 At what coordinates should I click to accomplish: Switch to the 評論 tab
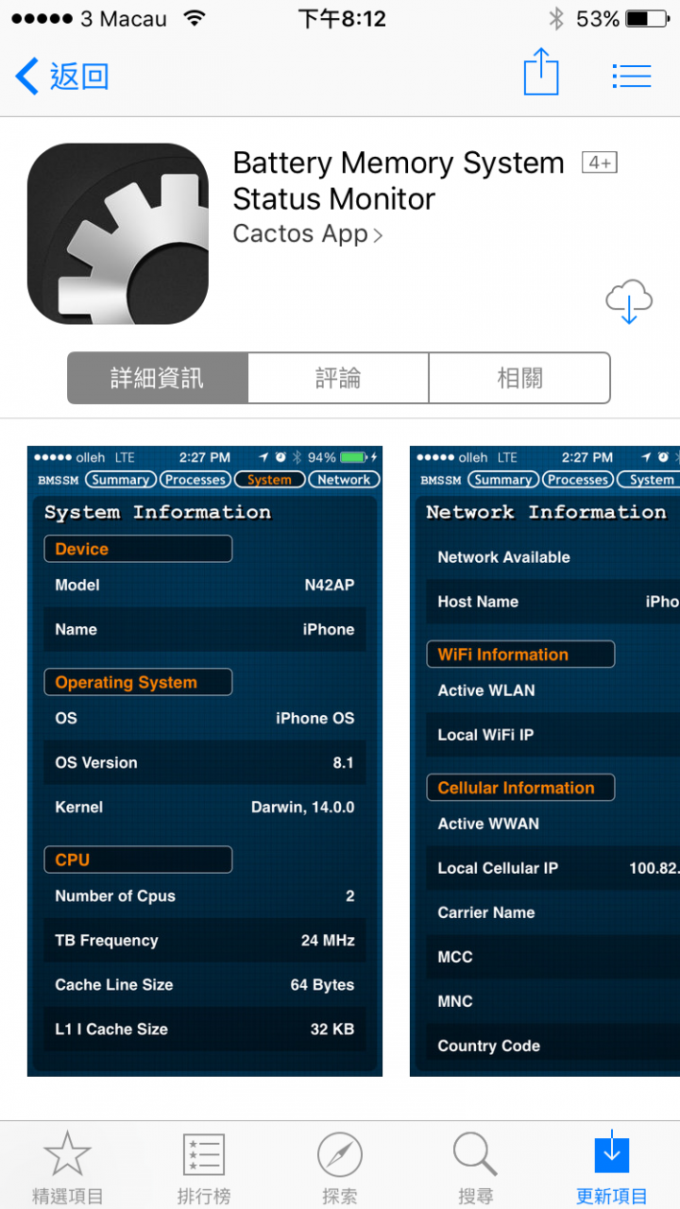[x=338, y=378]
